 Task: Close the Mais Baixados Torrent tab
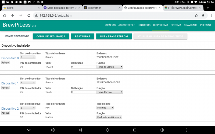click(x=79, y=8)
